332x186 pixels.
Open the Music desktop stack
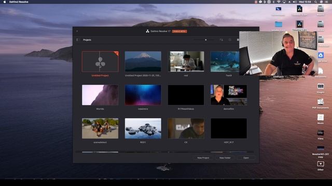click(x=321, y=117)
